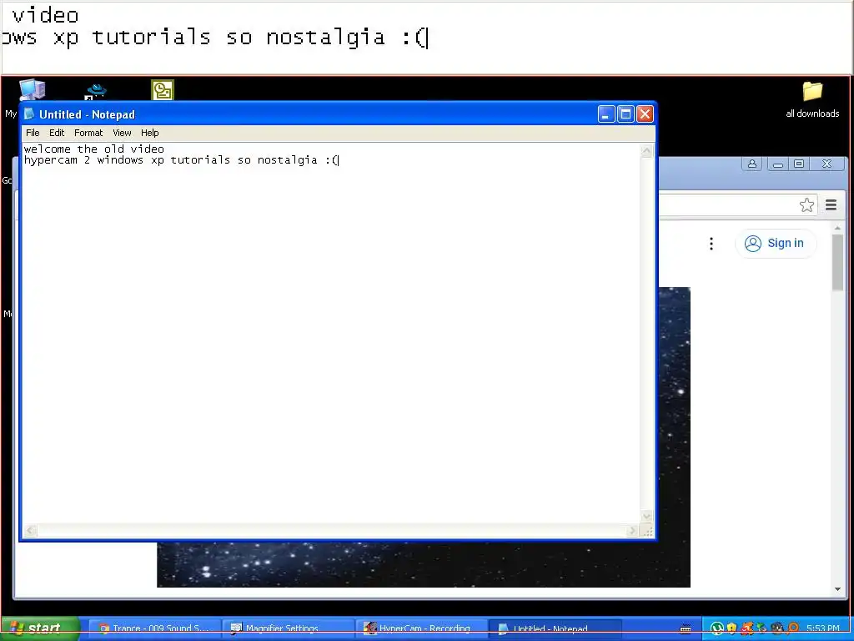
Task: Click Notepad vertical scrollbar up arrow
Action: click(646, 151)
